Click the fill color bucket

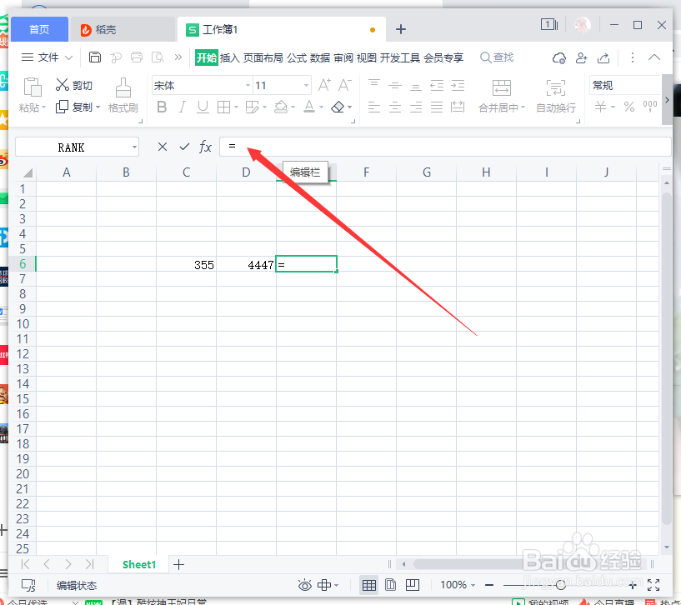281,107
